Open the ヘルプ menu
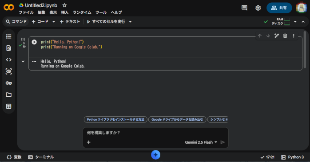This screenshot has width=310, height=162. [116, 12]
